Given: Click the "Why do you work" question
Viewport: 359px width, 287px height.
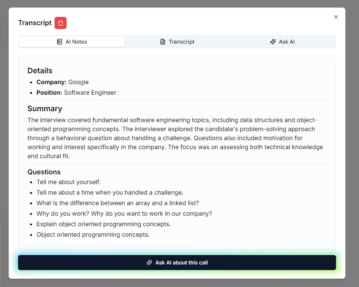Looking at the screenshot, I should (124, 213).
